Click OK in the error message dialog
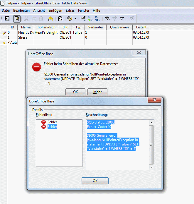The width and height of the screenshot is (194, 204). point(75,92)
